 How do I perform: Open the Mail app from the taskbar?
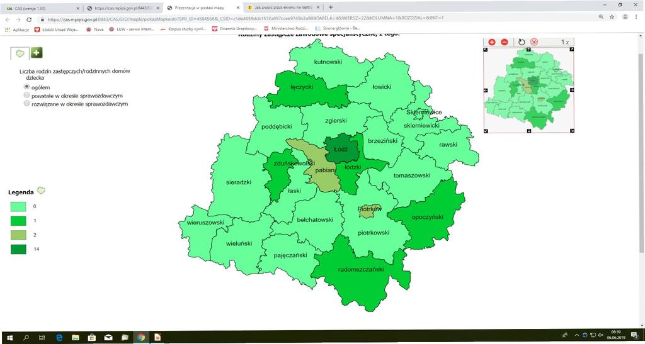click(108, 337)
